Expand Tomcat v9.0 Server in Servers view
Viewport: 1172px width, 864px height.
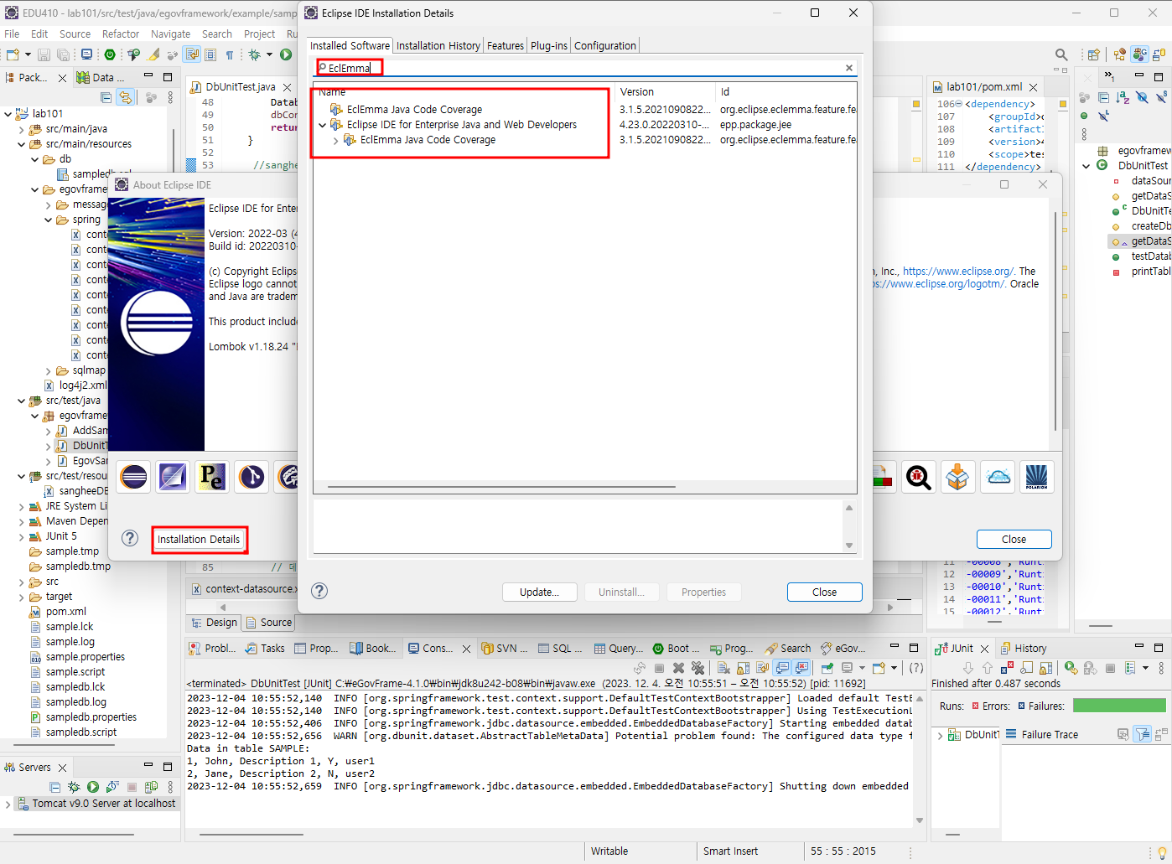[x=8, y=804]
